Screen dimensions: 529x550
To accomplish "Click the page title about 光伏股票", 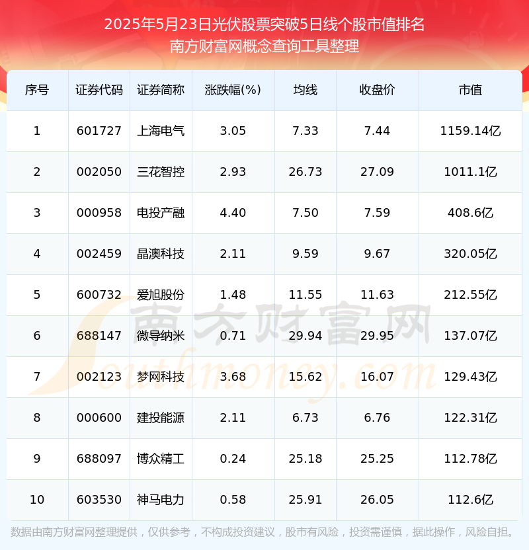I will click(264, 24).
